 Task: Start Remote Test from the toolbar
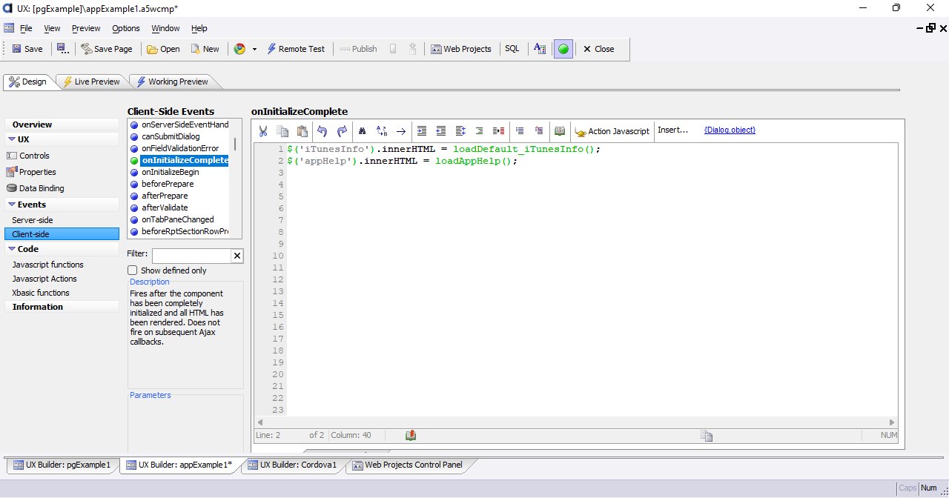click(x=296, y=49)
